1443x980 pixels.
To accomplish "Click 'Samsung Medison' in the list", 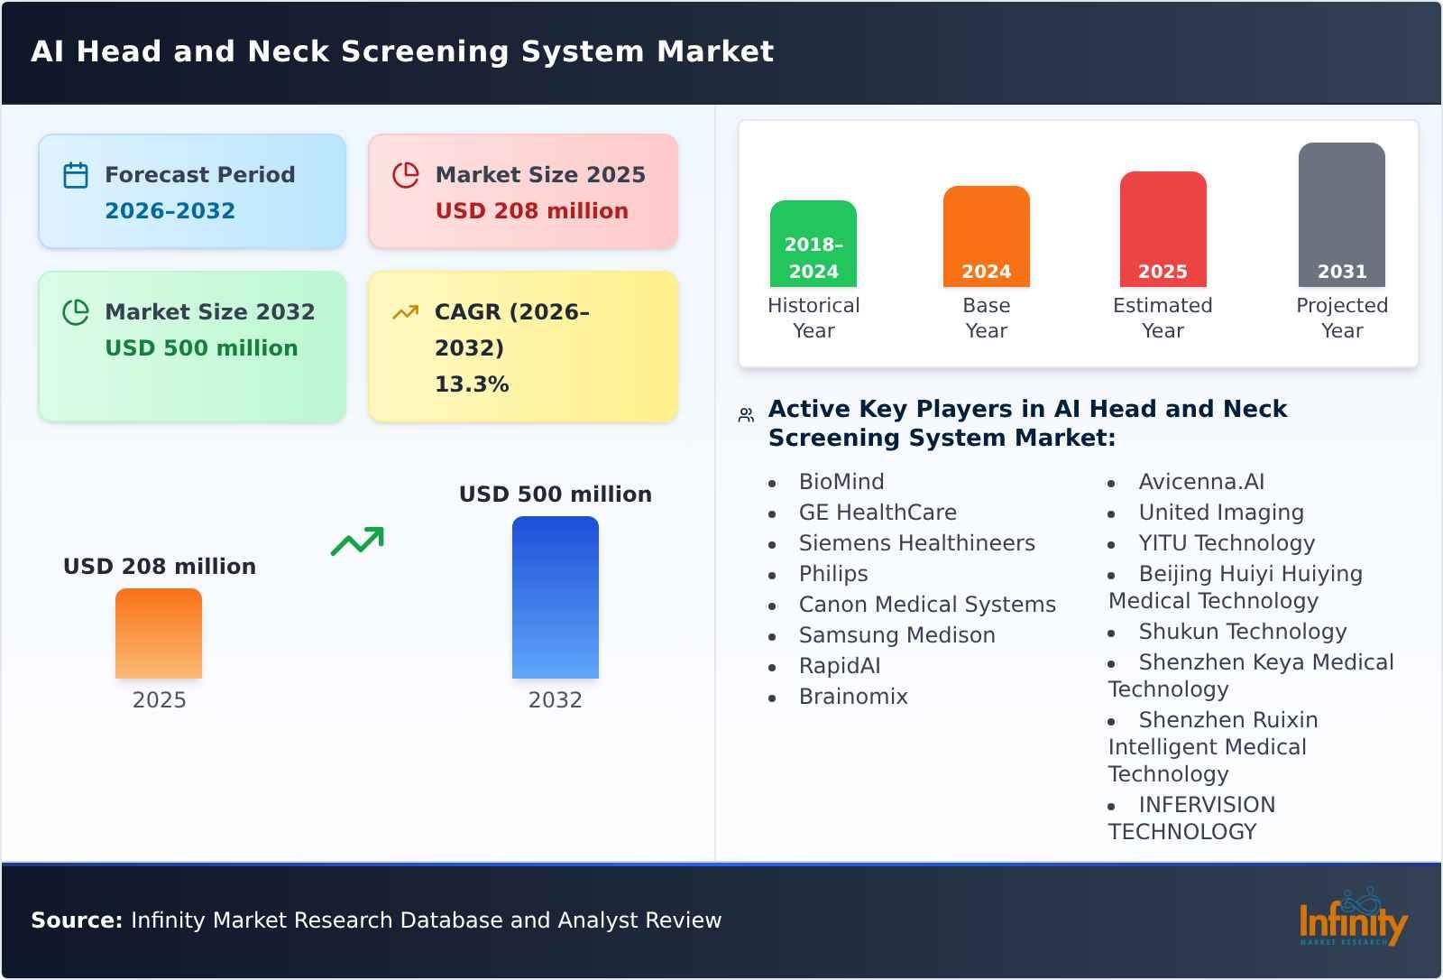I will click(897, 635).
